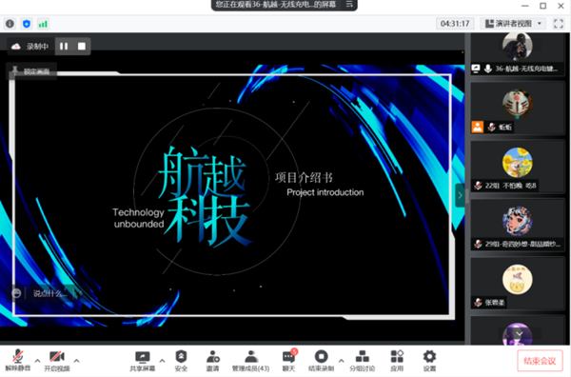
Task: Expand the recording options arrow
Action: [x=341, y=361]
